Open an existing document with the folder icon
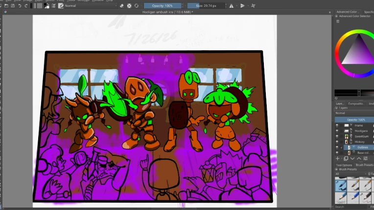Viewport: 374px width, 210px height. pyautogui.click(x=6, y=6)
